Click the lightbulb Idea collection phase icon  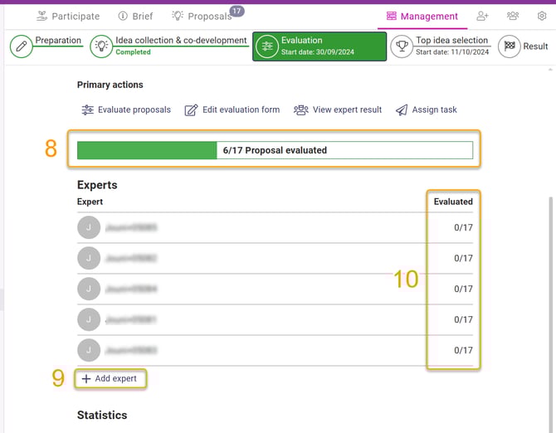(x=101, y=46)
